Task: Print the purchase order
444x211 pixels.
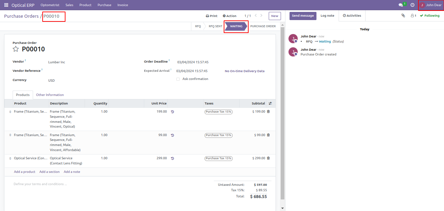Action: [211, 16]
